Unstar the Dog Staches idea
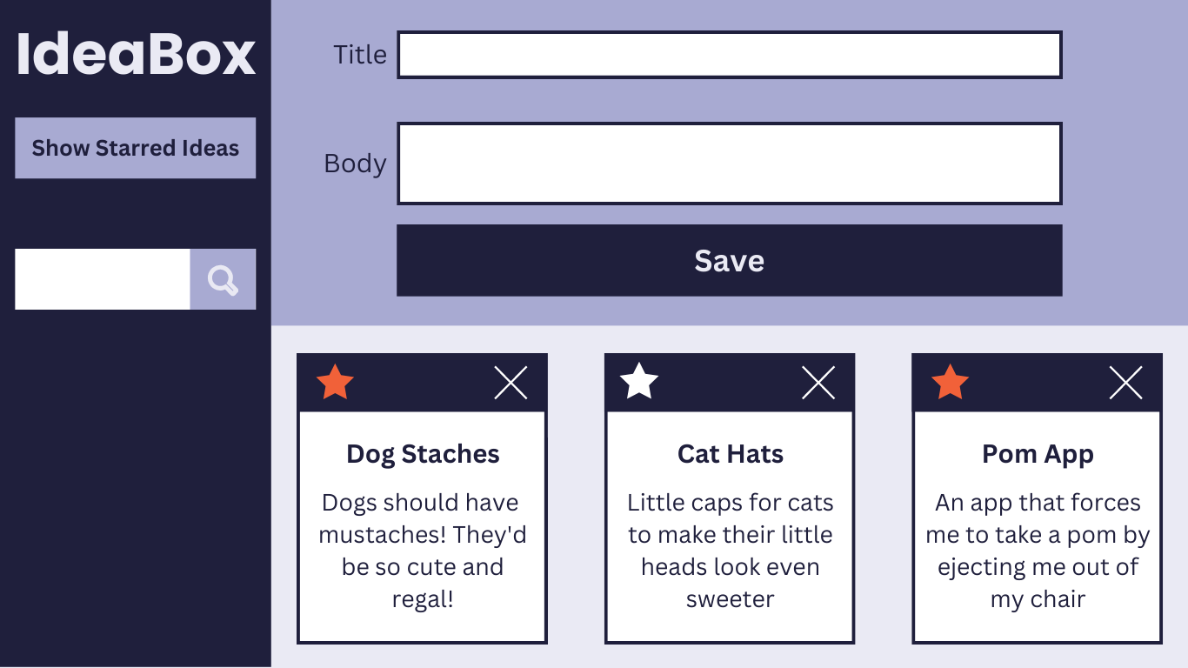Viewport: 1188px width, 668px height. point(335,383)
